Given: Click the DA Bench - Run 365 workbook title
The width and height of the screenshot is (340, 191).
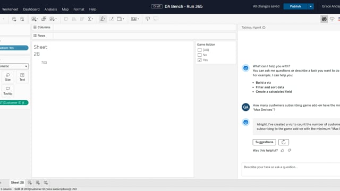Looking at the screenshot, I should [183, 6].
